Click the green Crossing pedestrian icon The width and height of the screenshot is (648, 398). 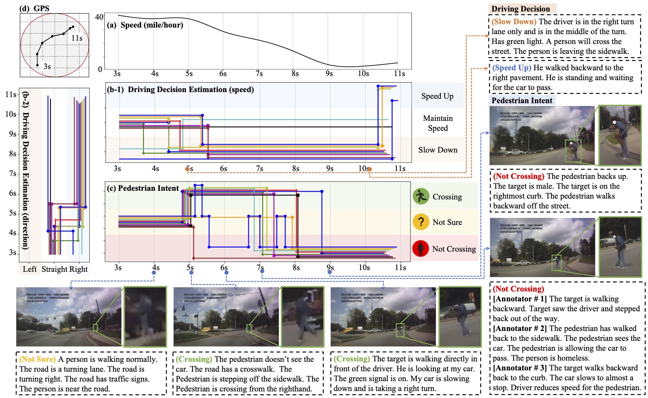pos(421,196)
